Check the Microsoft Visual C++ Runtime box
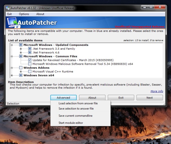This screenshot has height=144, width=171. (x=30, y=71)
